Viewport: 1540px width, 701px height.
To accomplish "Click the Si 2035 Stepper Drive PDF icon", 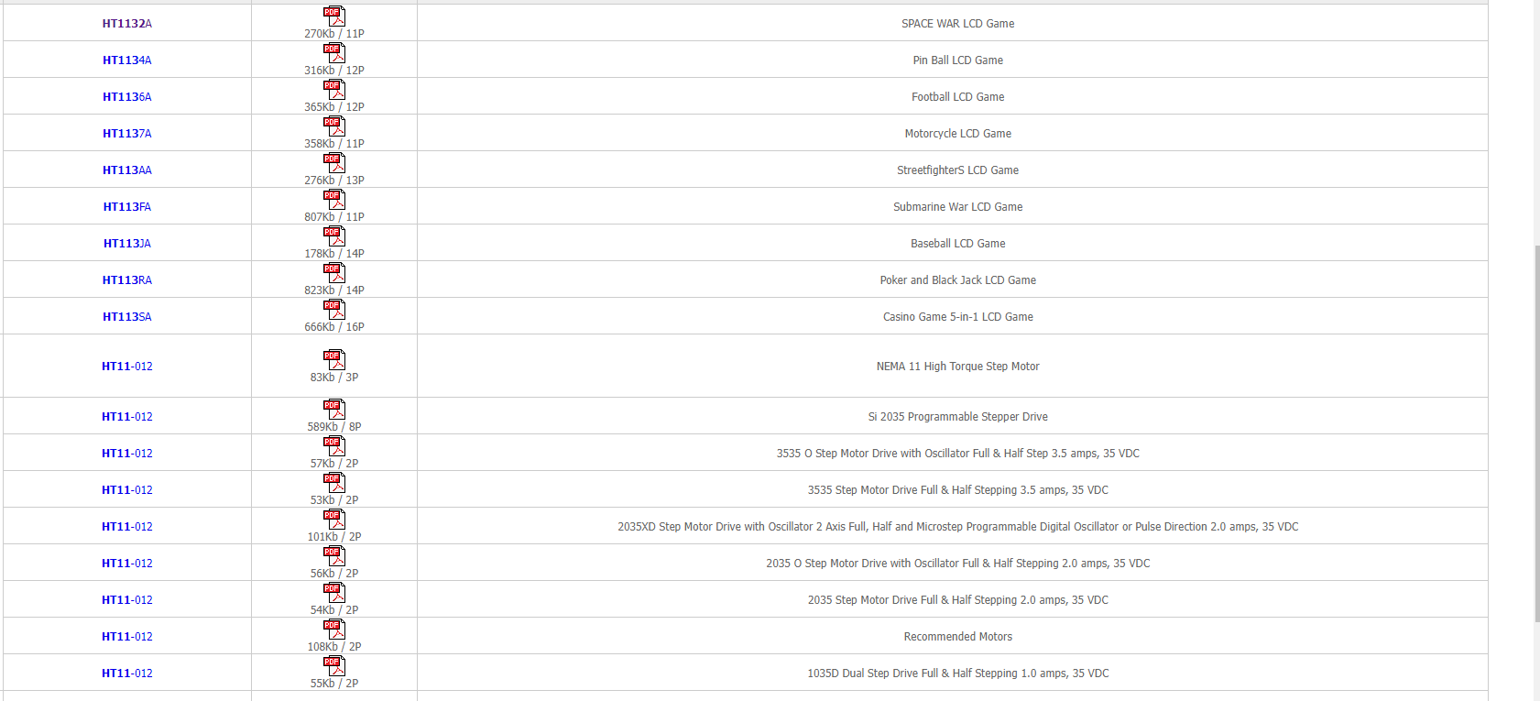I will tap(334, 410).
